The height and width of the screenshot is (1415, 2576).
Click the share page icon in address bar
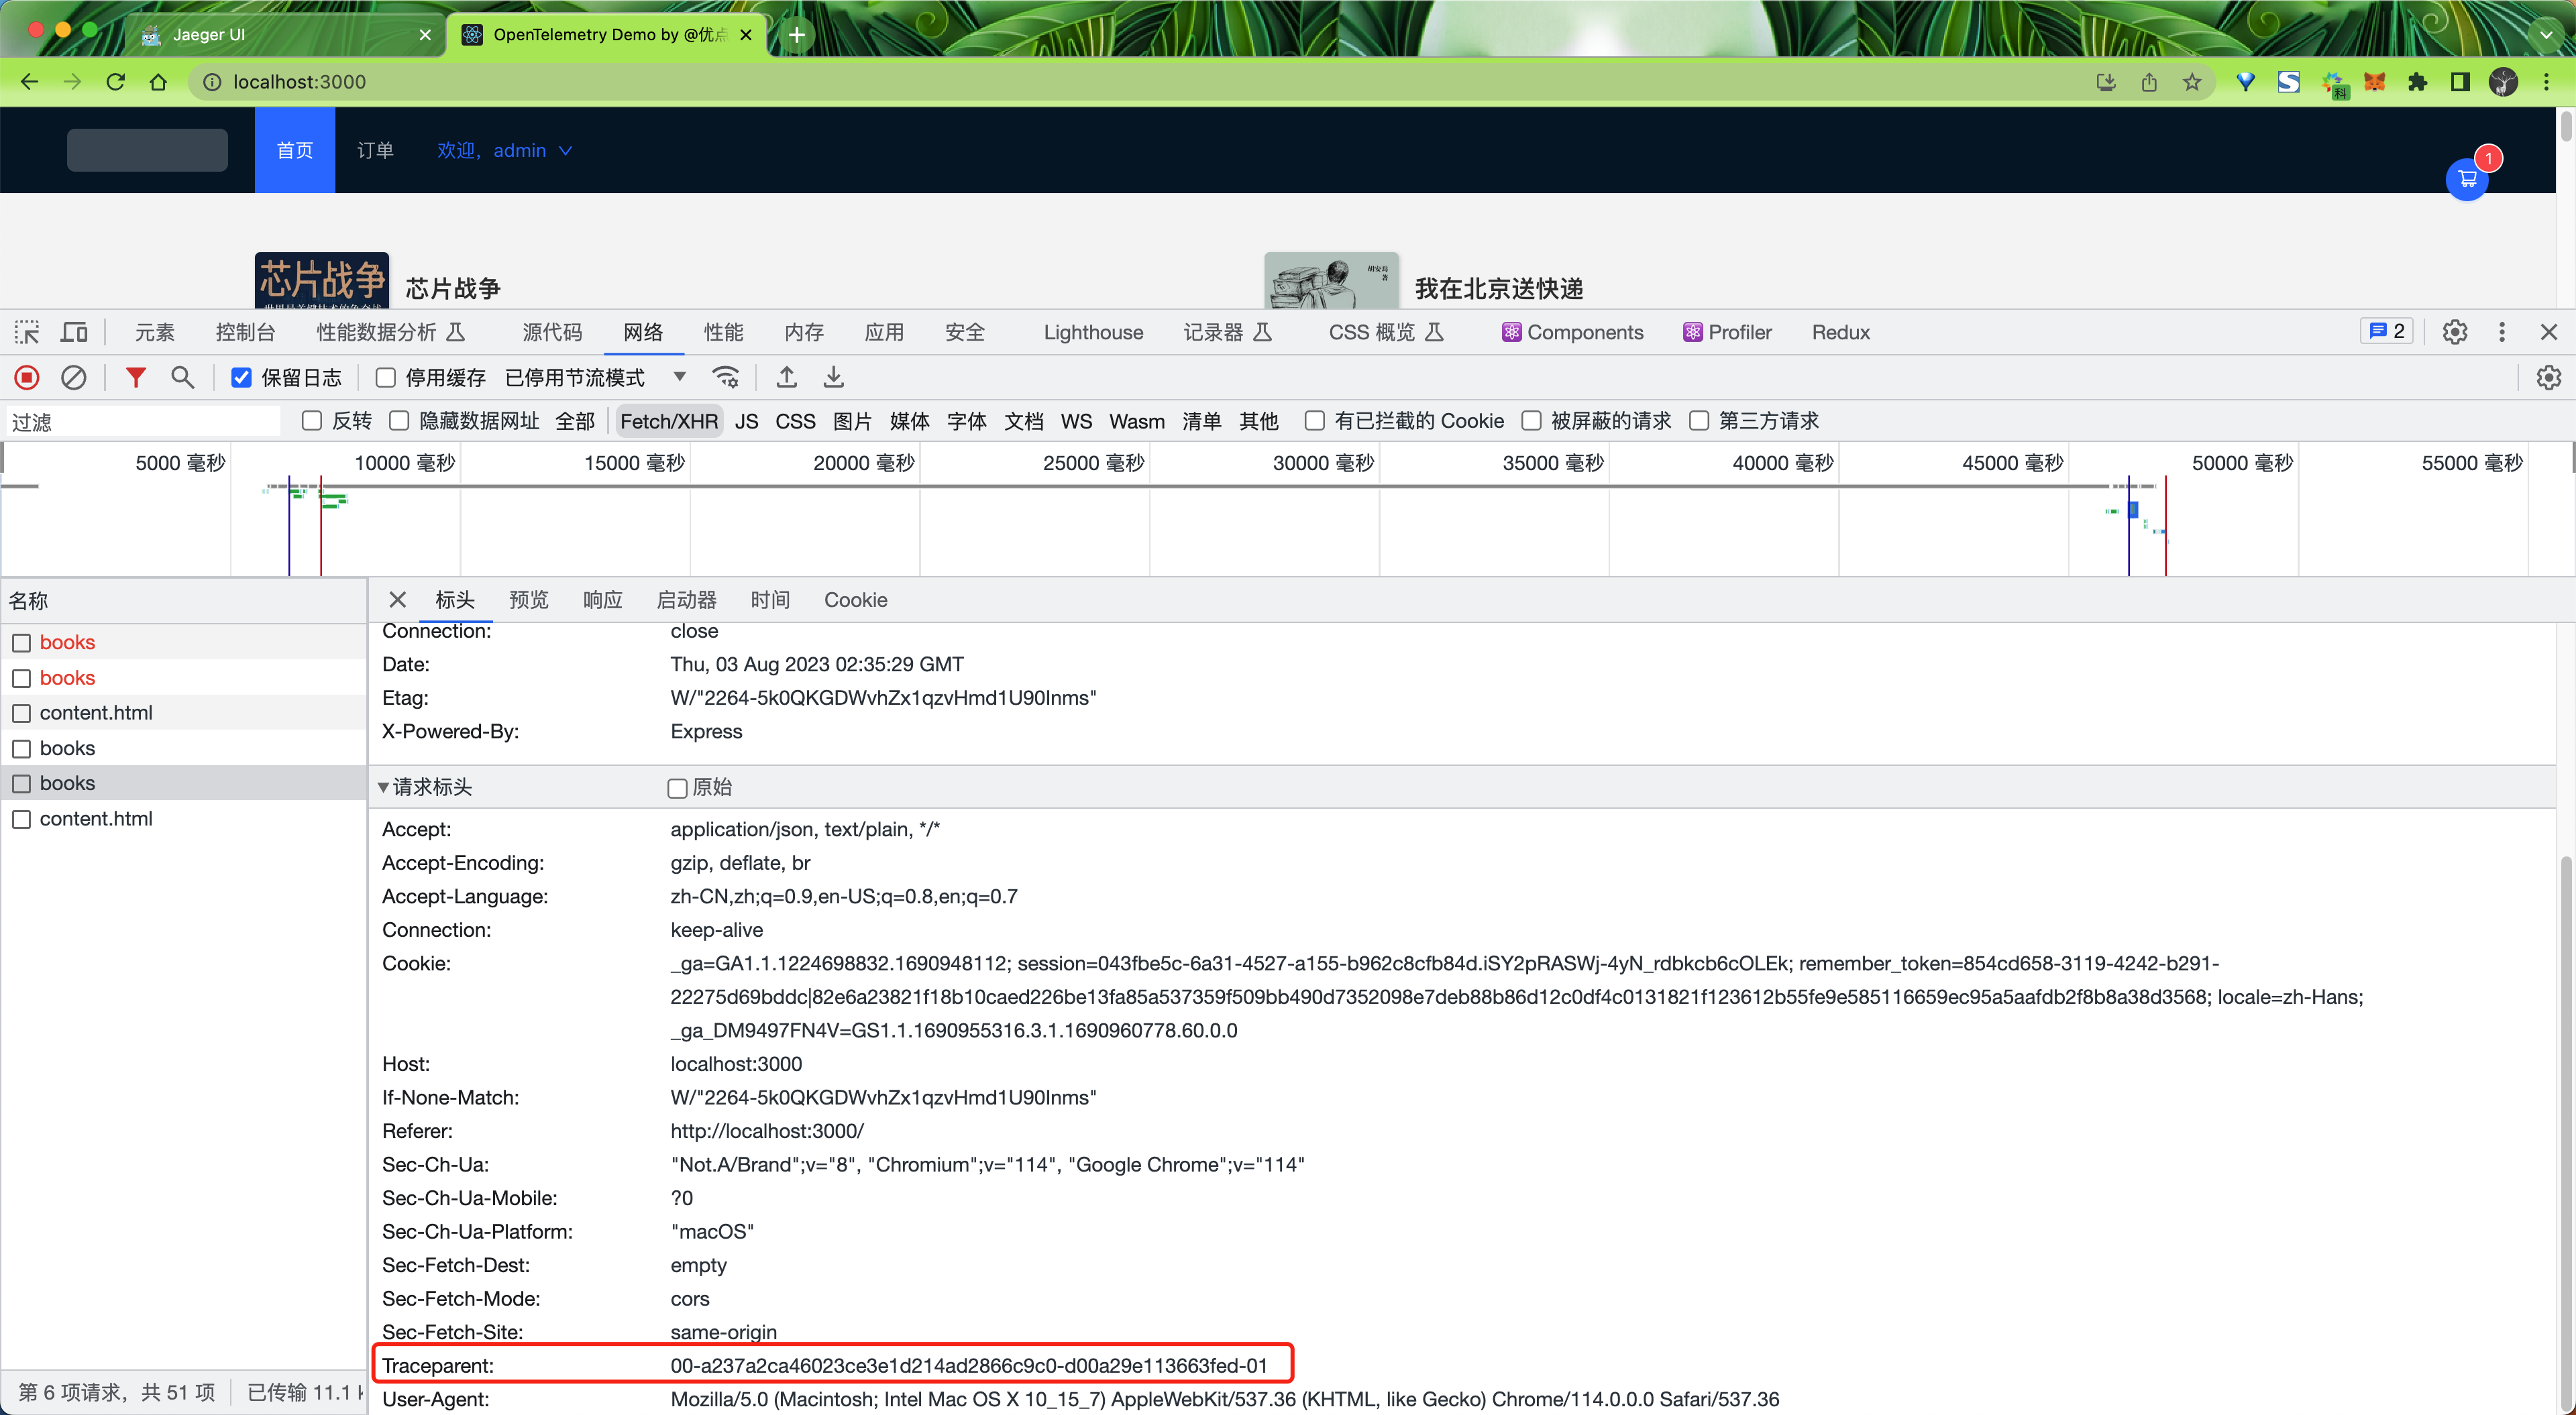tap(2149, 82)
